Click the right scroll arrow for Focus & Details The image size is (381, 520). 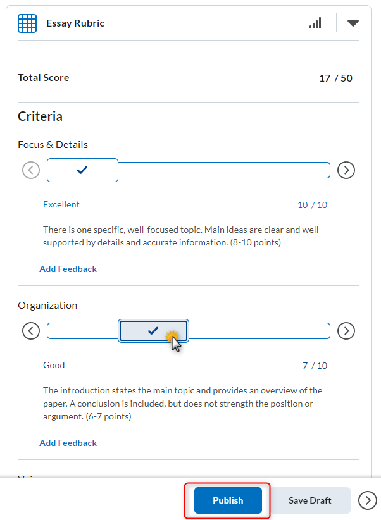pos(346,170)
